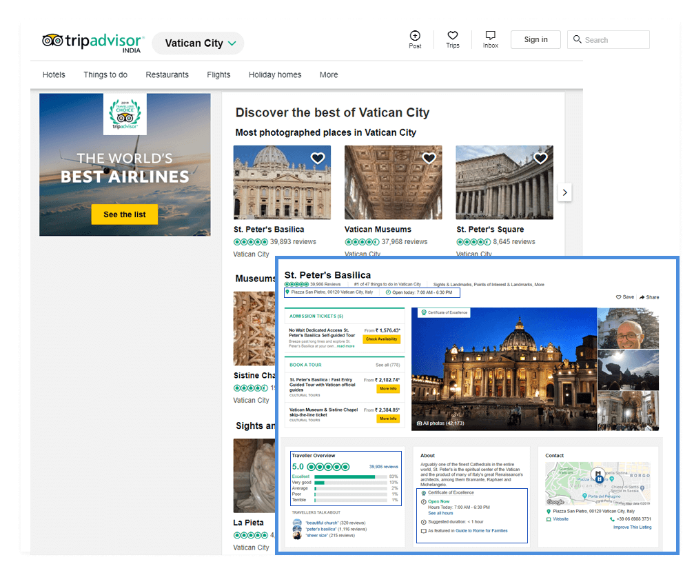Click read more in ticket description
This screenshot has height=573, width=694.
(x=346, y=346)
